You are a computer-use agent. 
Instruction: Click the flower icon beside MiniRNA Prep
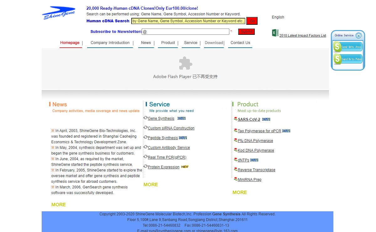(x=236, y=179)
